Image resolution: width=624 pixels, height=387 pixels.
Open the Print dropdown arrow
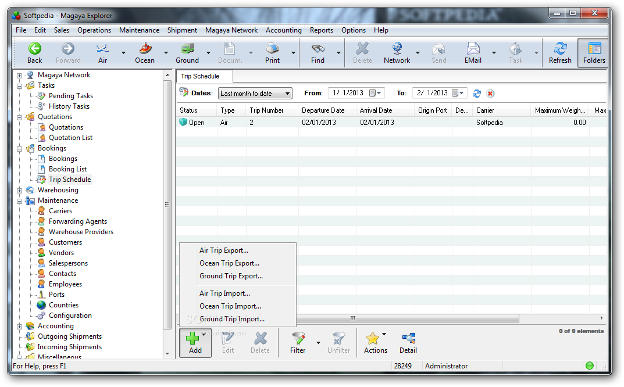click(x=293, y=52)
